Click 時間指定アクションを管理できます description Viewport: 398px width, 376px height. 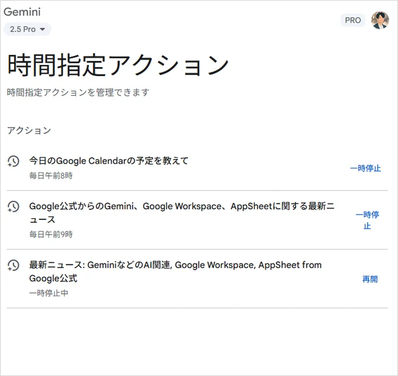tap(78, 92)
